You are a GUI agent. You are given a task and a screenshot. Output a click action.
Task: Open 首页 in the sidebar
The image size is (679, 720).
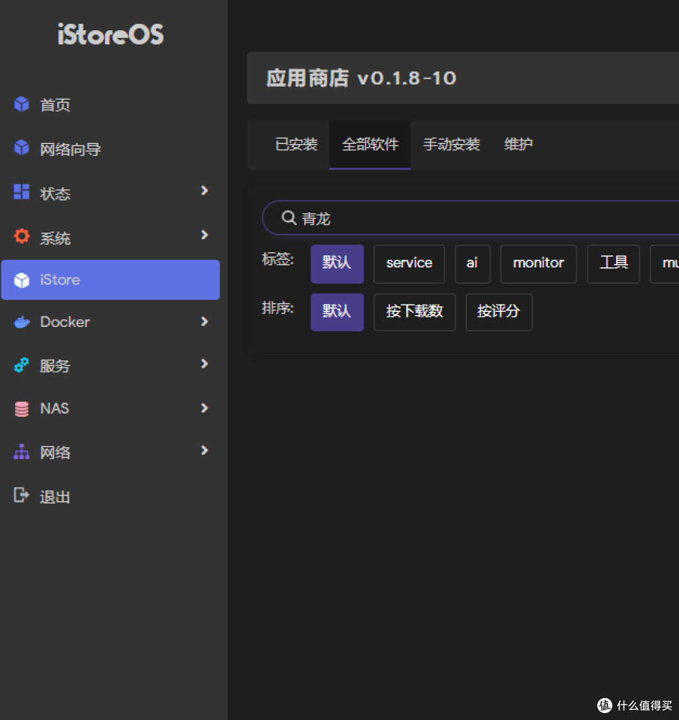click(x=111, y=104)
